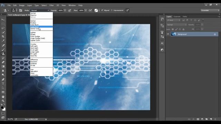Screen dimensions: 221x124
Task: Select the Rectangular Marquee tool
Action: pos(3,24)
